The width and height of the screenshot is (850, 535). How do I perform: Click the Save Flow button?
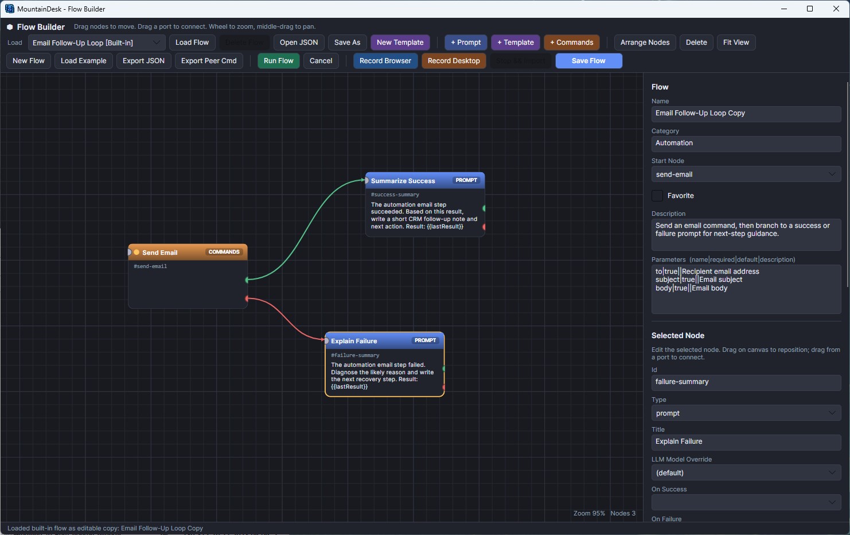pyautogui.click(x=588, y=61)
